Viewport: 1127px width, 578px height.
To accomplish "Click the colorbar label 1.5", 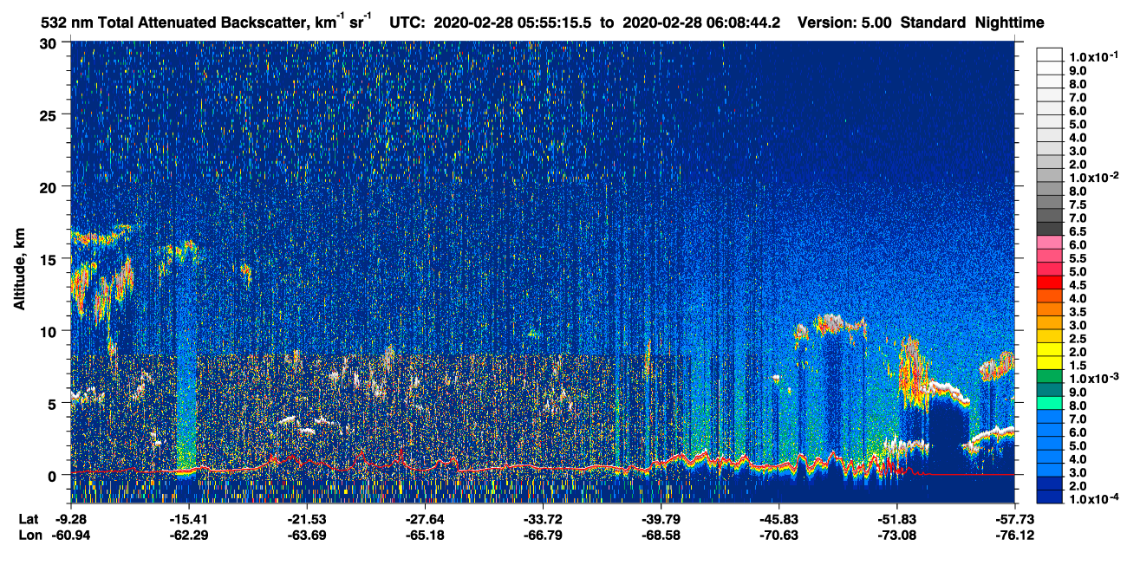I will coord(1078,367).
